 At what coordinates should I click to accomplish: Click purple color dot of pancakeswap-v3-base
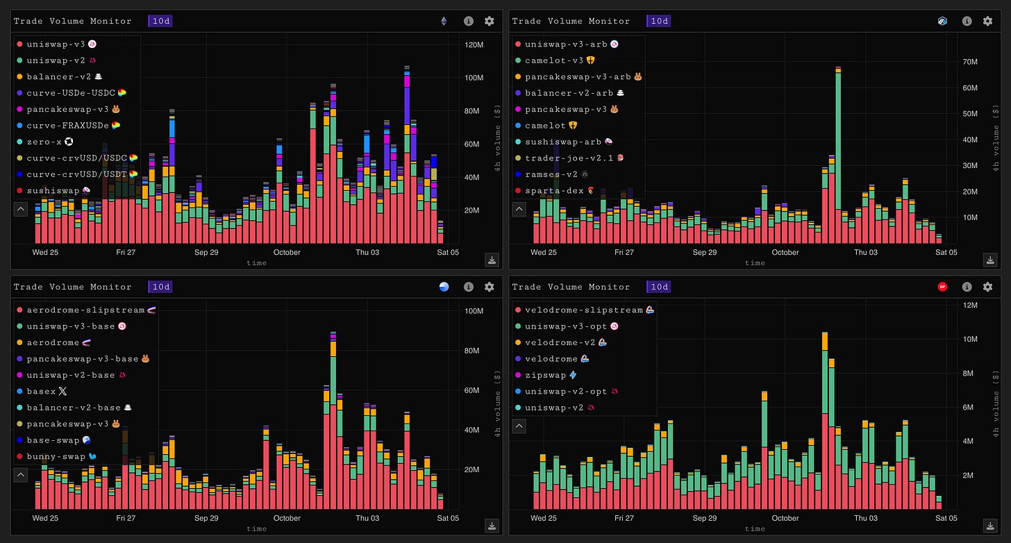pyautogui.click(x=19, y=359)
